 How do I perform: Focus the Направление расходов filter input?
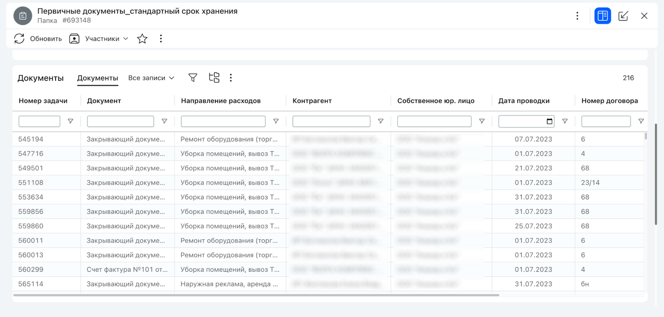(223, 121)
